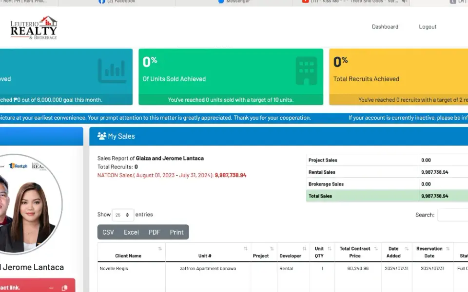Download the sales table as PDF
Screen dimensions: 468x292
coord(155,232)
